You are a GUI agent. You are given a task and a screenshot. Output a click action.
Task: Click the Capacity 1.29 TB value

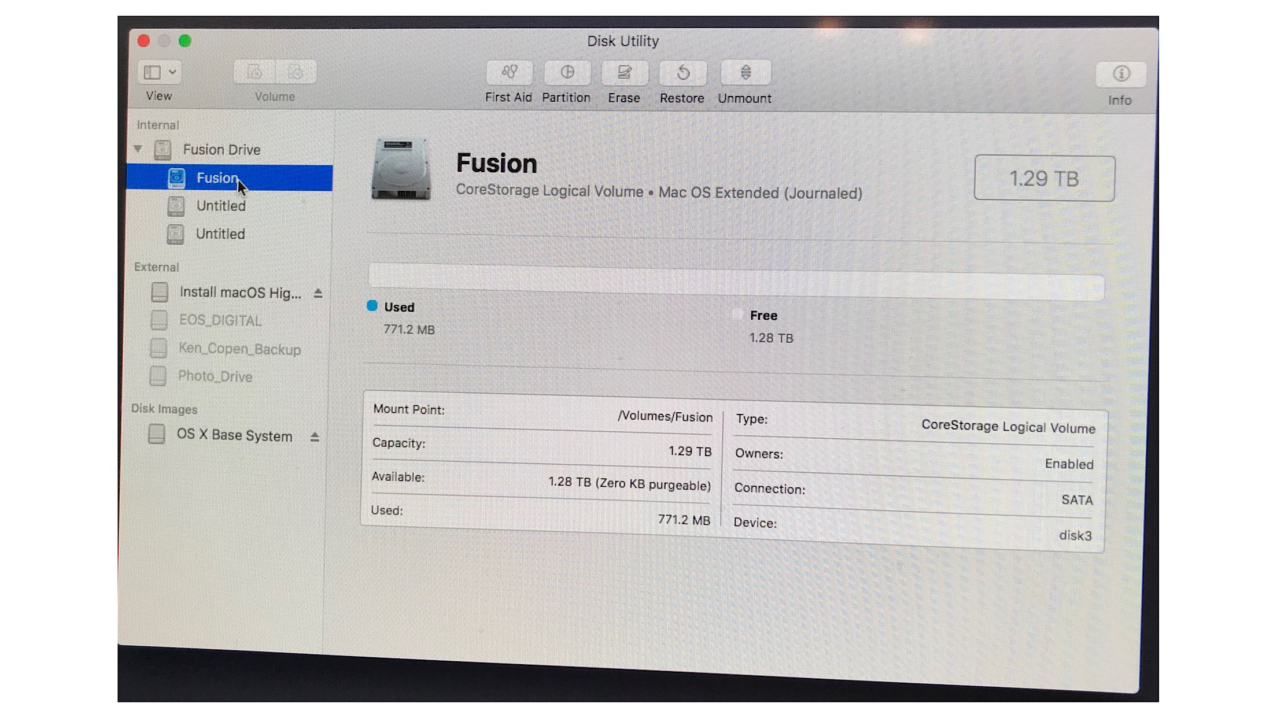point(690,451)
